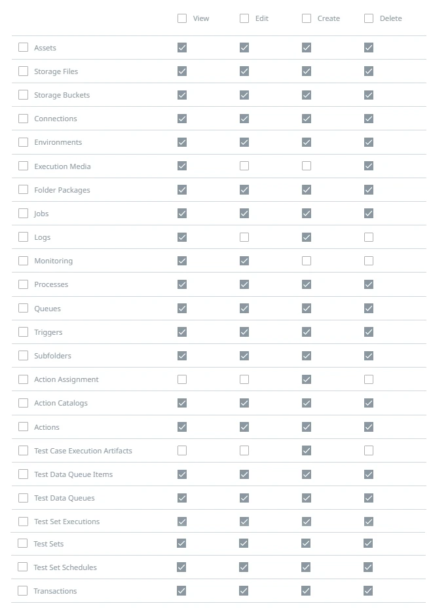Select the Assets row checkbox
The image size is (431, 610).
click(24, 47)
